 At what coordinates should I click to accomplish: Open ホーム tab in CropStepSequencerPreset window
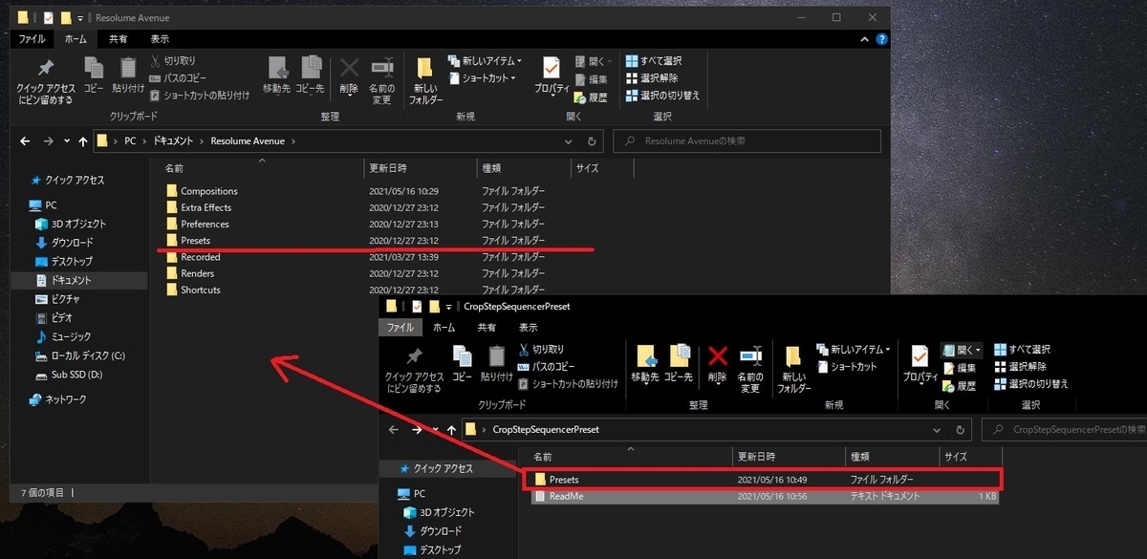point(444,327)
